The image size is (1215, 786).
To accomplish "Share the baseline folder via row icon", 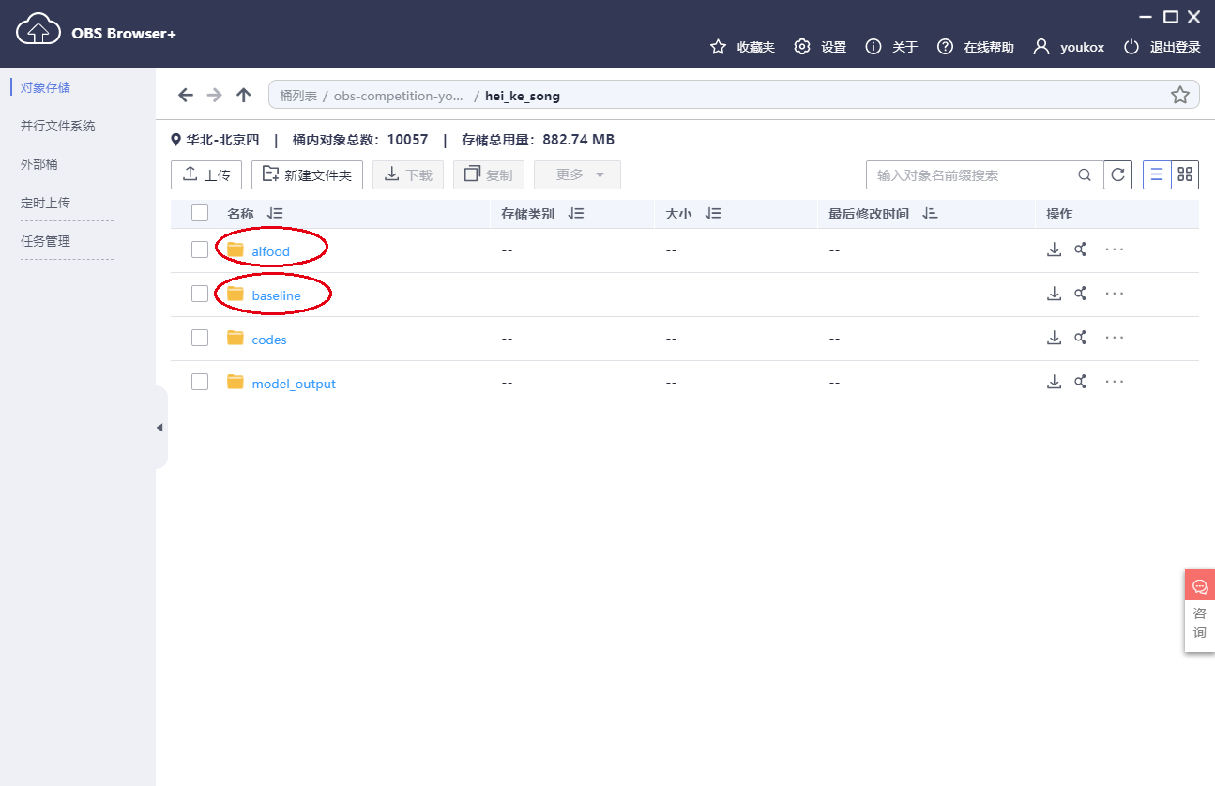I will (1080, 293).
